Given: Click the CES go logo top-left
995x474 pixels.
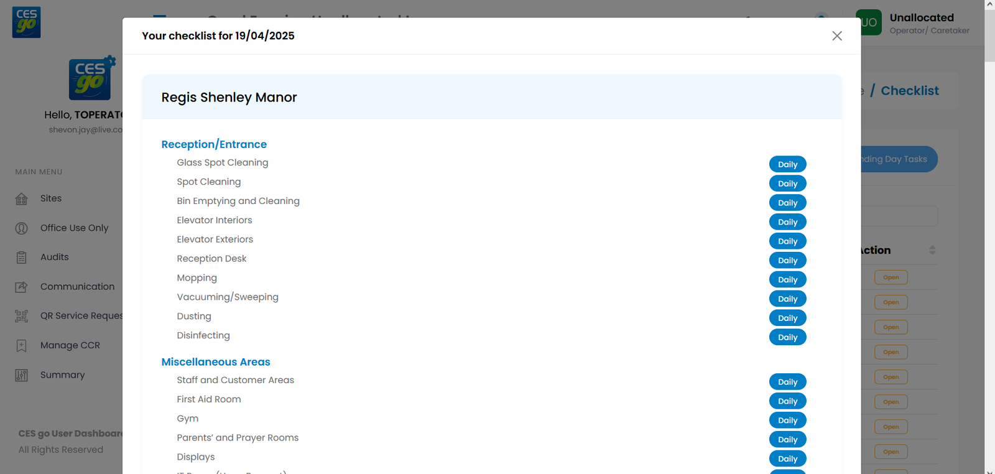Looking at the screenshot, I should pyautogui.click(x=26, y=22).
